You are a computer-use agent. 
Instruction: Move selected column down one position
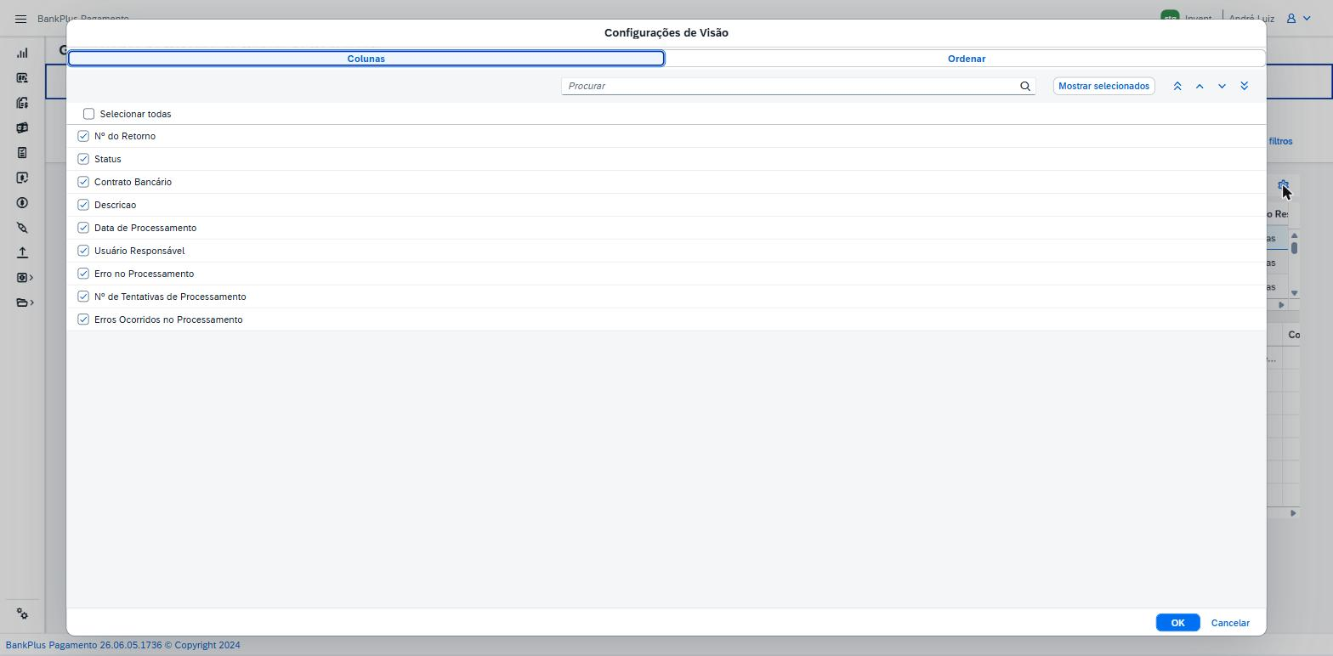pyautogui.click(x=1222, y=86)
